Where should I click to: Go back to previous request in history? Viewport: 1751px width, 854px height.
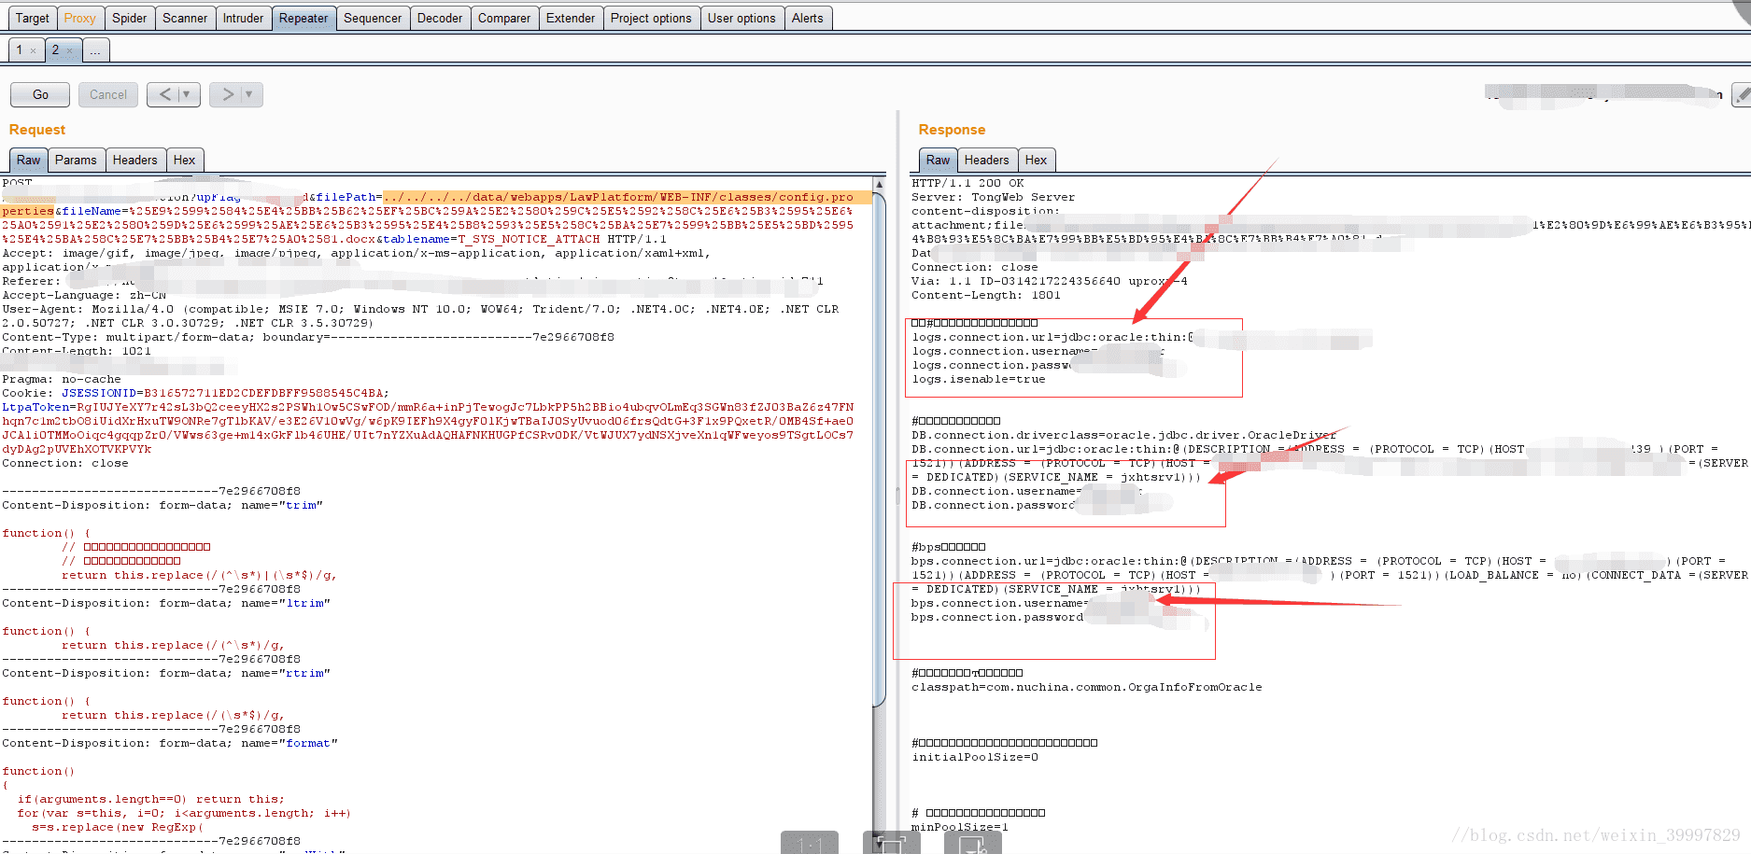pos(165,94)
